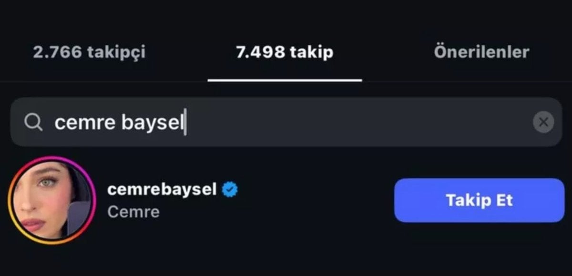The image size is (572, 276).
Task: Open the Önerilenler tab
Action: 481,52
